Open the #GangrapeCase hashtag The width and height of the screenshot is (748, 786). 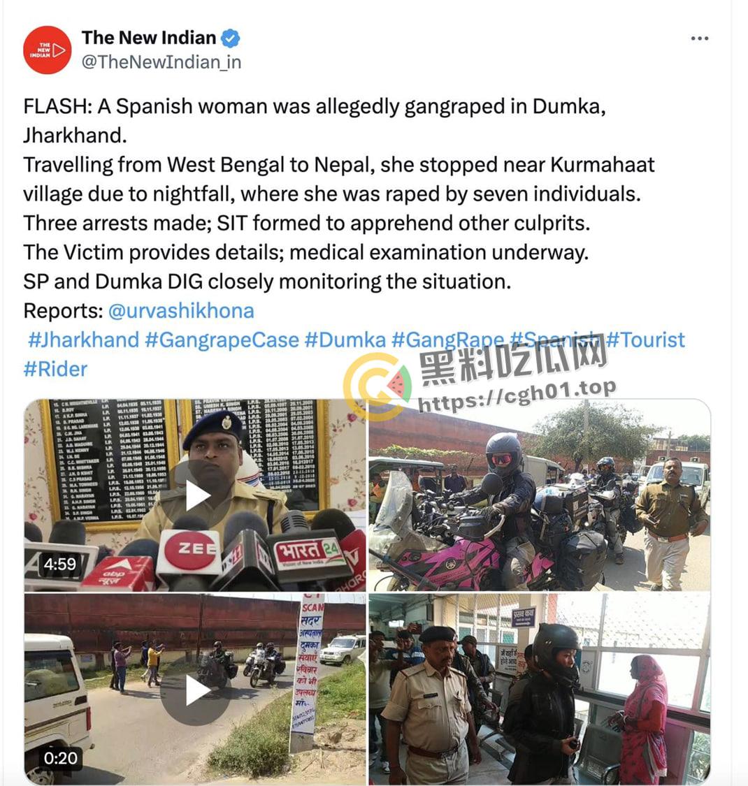tap(222, 340)
